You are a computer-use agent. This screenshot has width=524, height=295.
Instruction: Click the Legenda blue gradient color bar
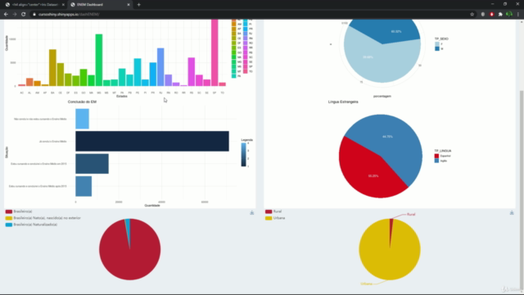tap(244, 155)
